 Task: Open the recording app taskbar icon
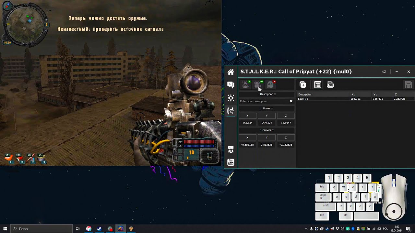click(x=110, y=229)
